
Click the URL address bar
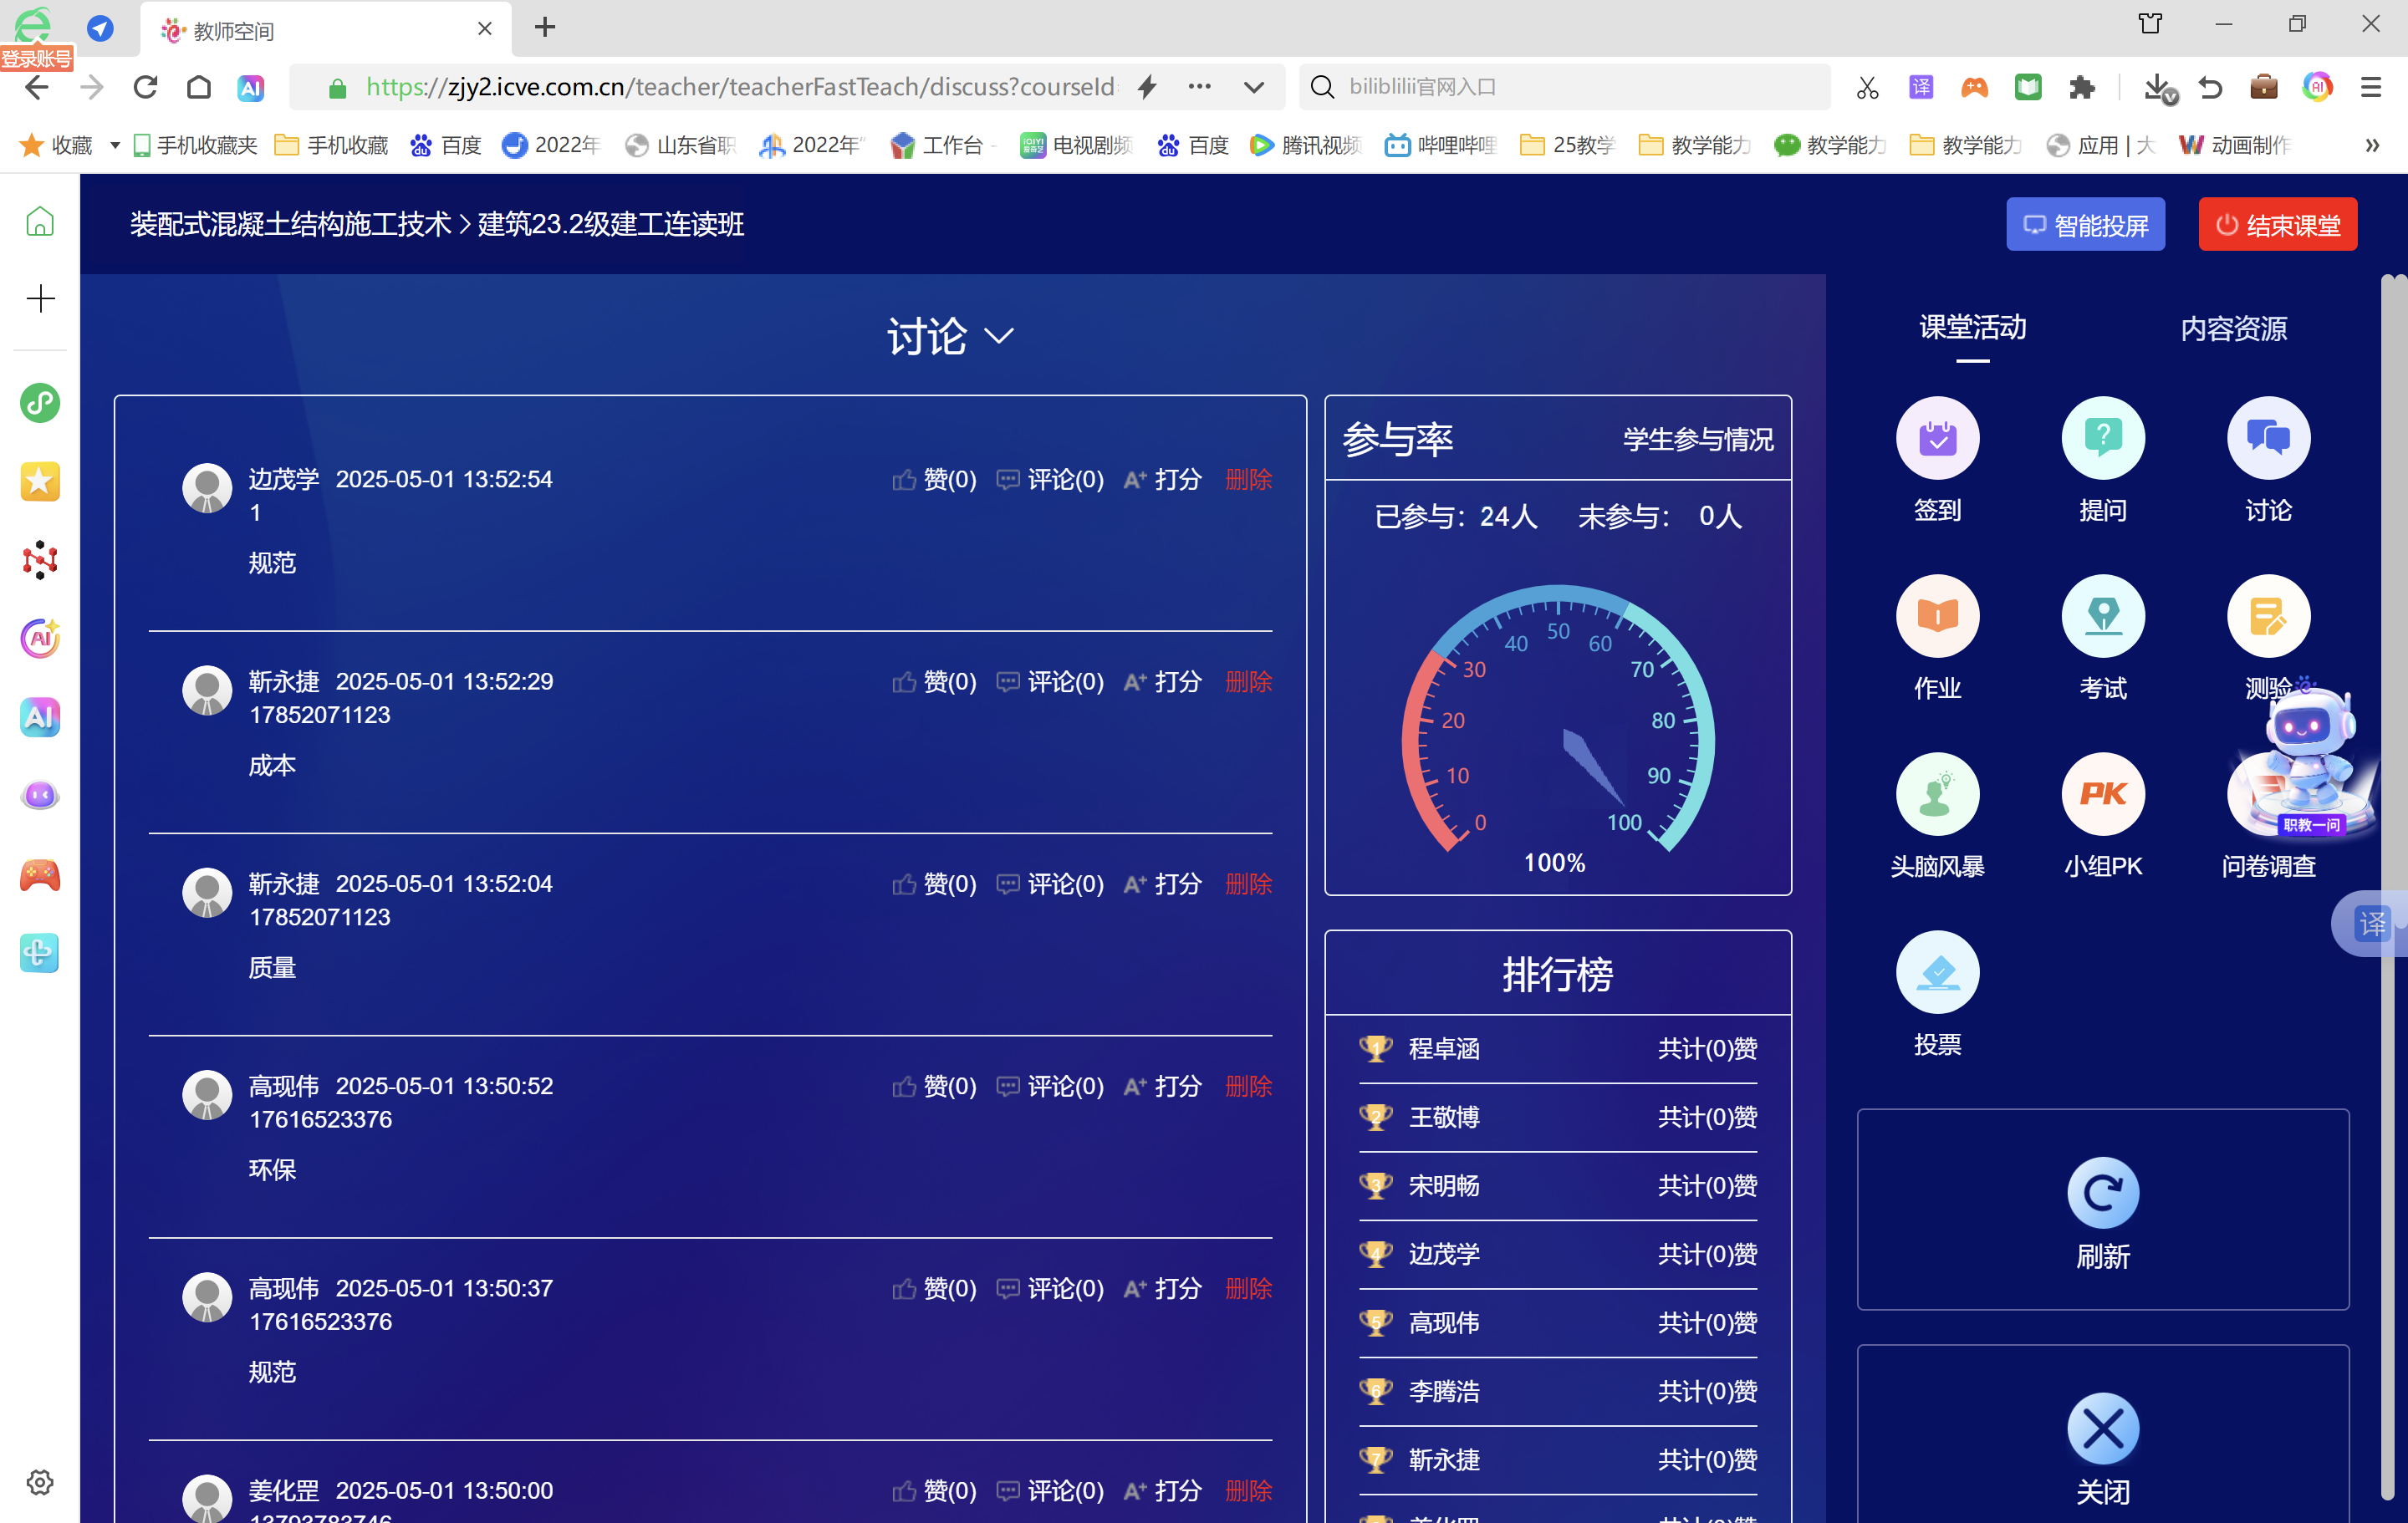(740, 87)
